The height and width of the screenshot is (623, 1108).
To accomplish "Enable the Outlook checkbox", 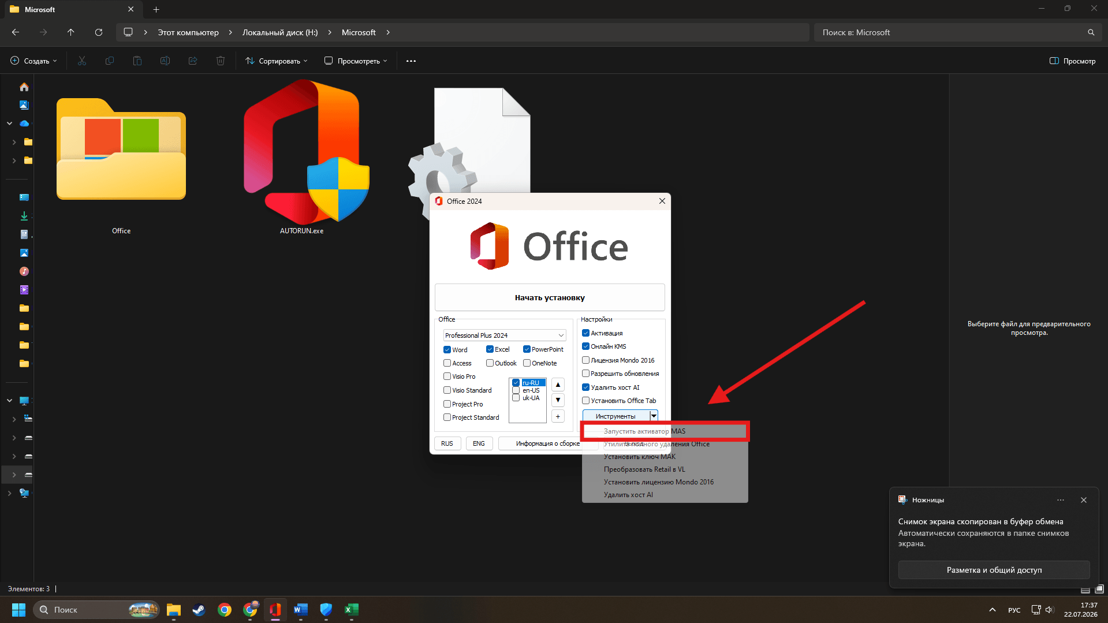I will coord(490,363).
